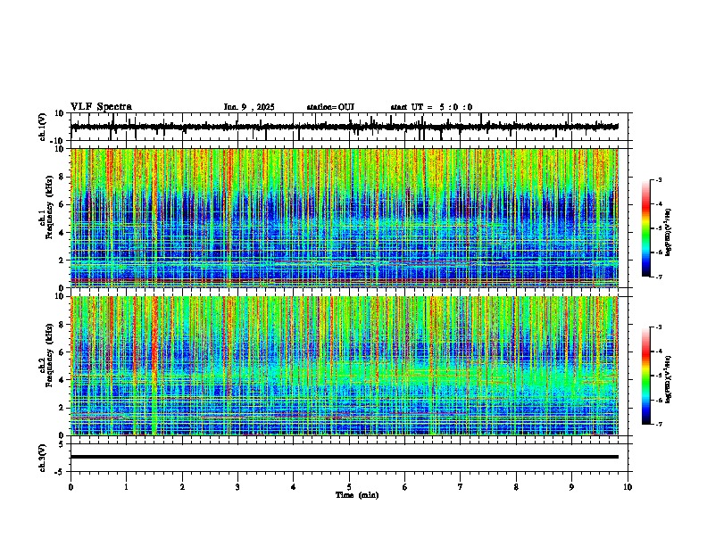Click inside the ch.2 spectrogram panel

pos(344,366)
